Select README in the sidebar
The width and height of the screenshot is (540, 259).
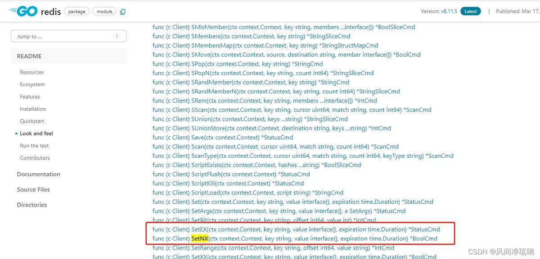(x=68, y=56)
